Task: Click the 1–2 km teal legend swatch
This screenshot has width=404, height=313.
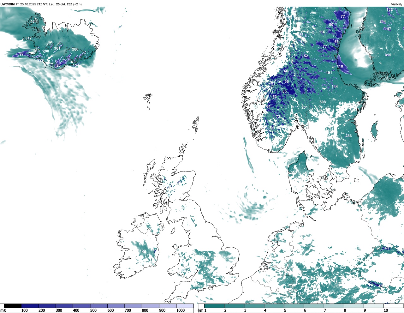Action: [x=214, y=306]
